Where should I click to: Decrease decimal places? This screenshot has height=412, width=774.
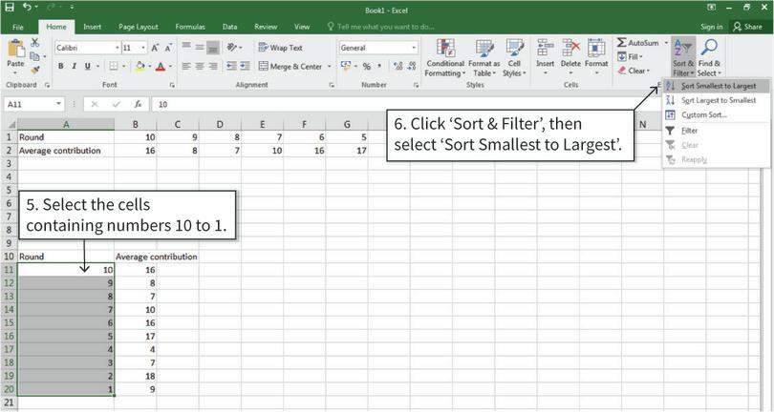[411, 66]
